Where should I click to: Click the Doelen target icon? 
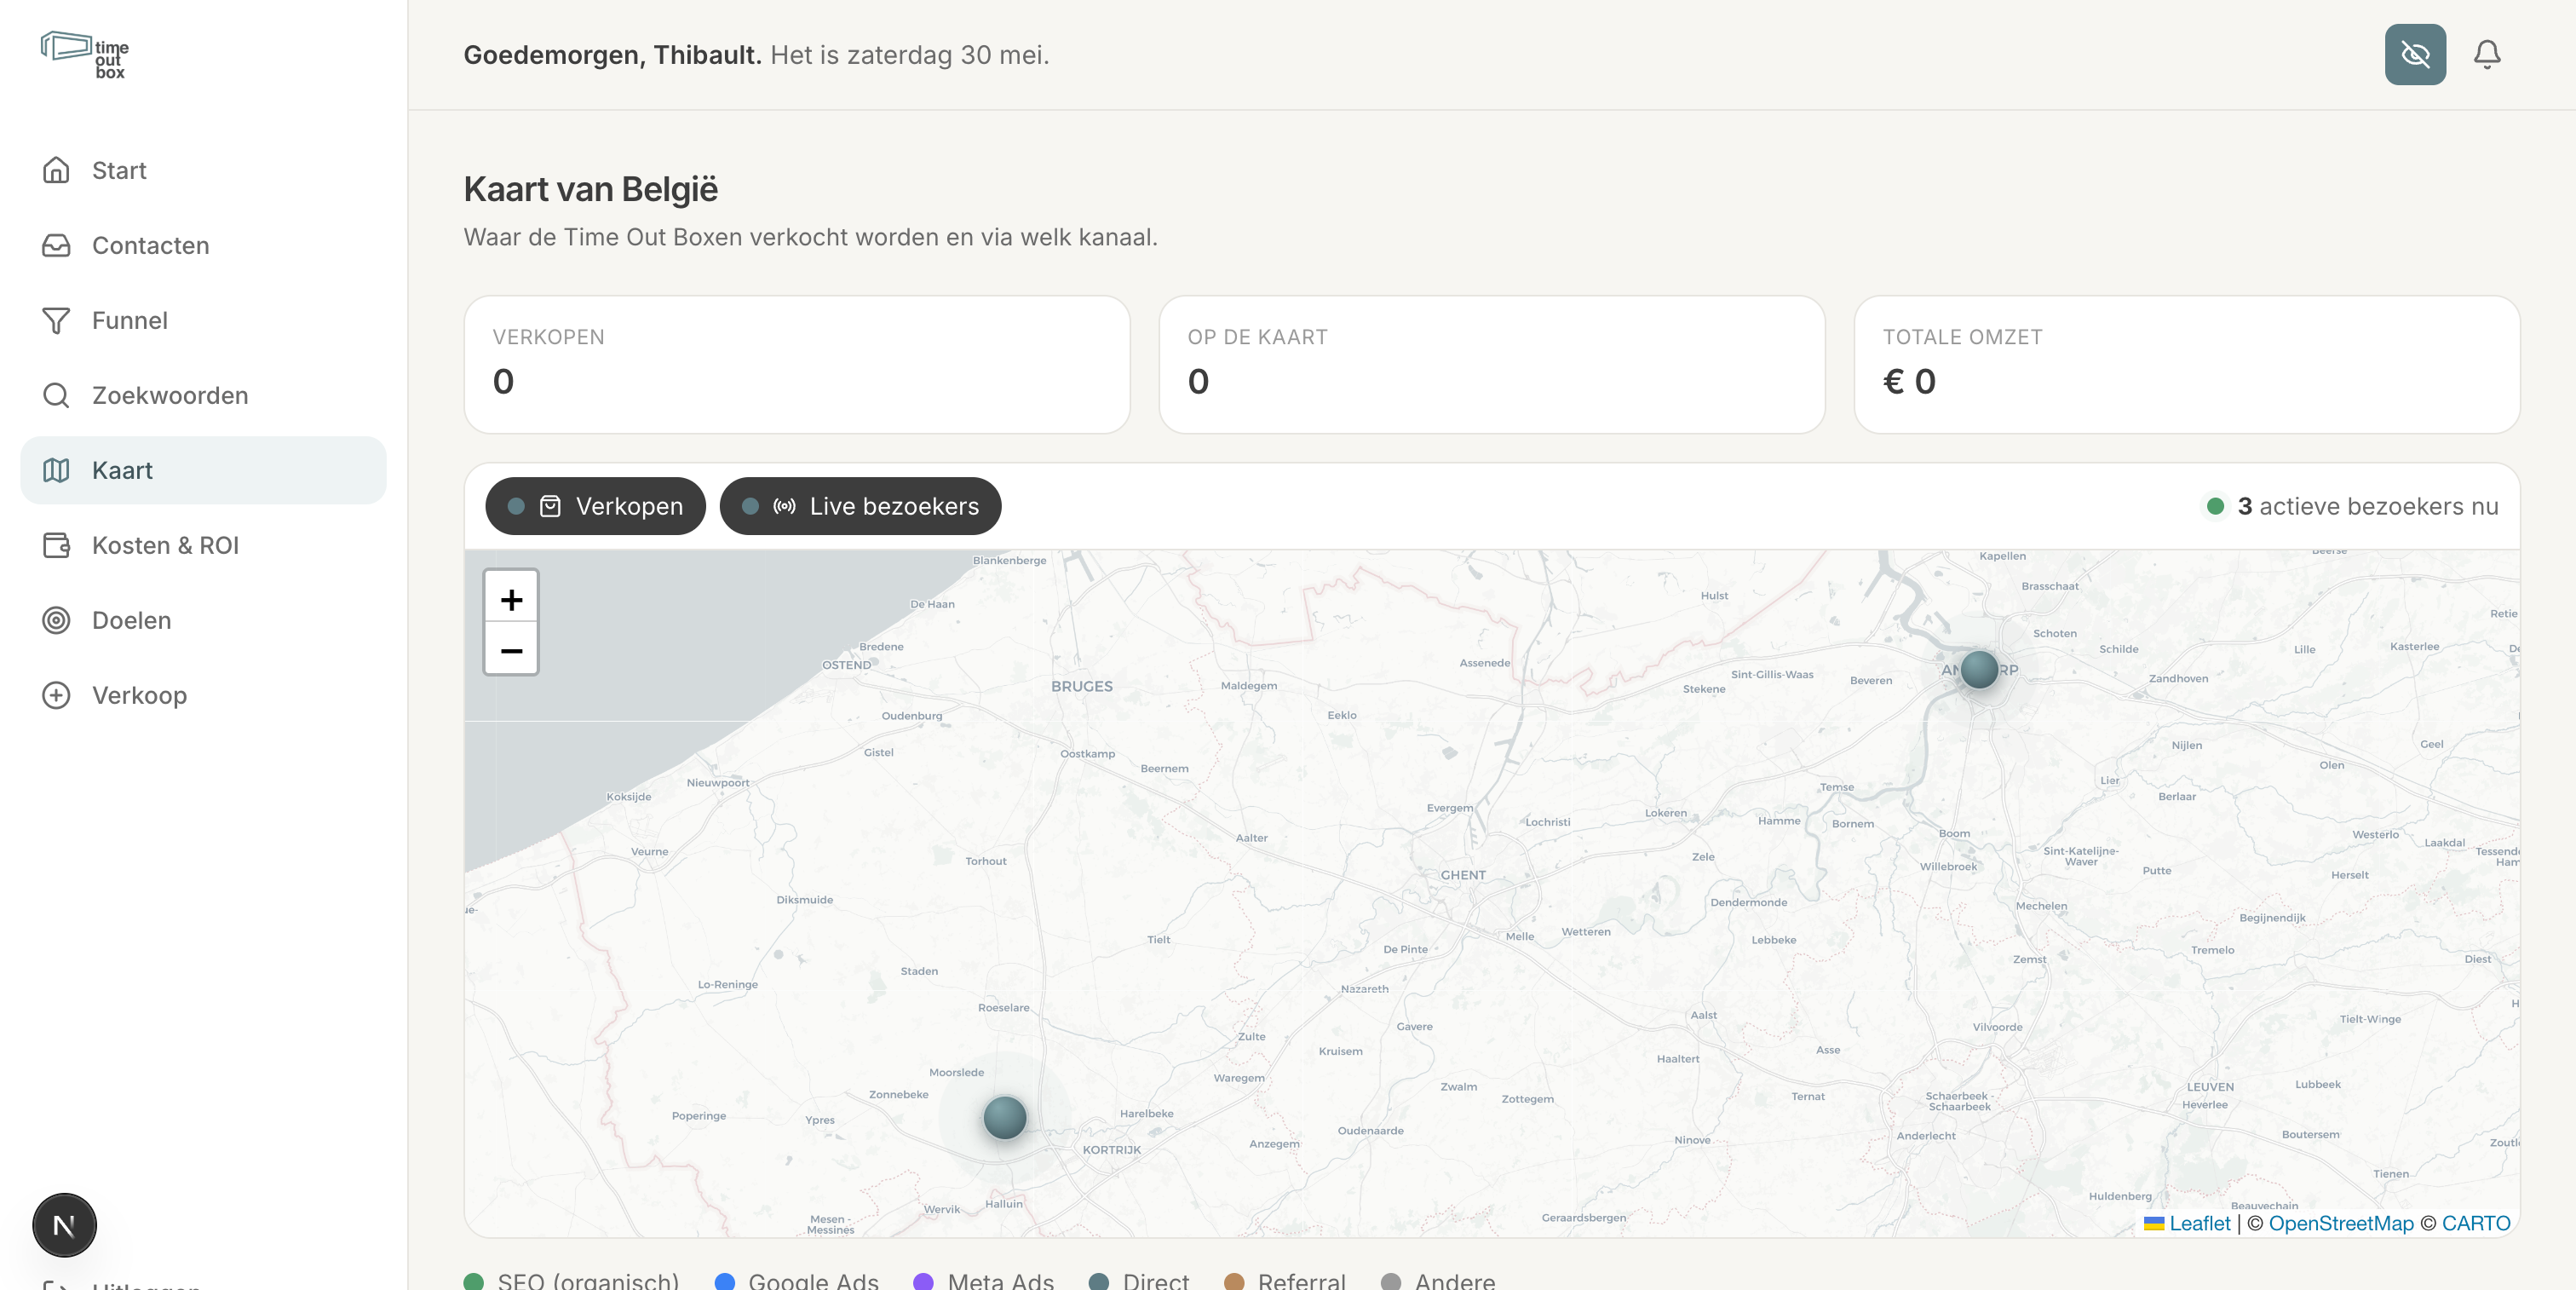(x=56, y=620)
